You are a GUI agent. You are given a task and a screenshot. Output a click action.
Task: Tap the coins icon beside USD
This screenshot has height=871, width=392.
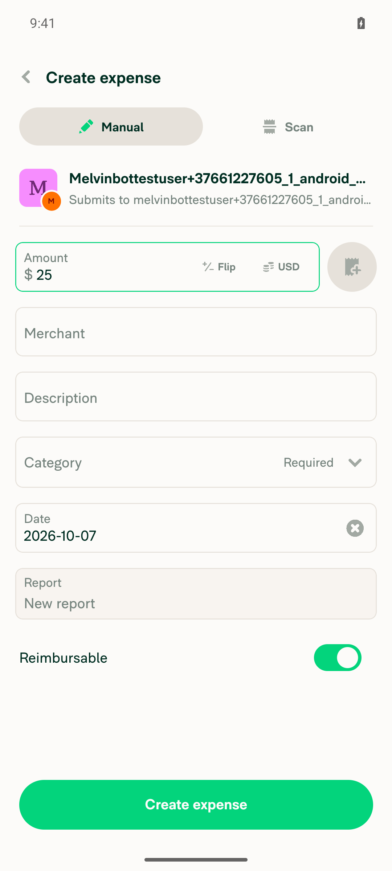tap(269, 267)
